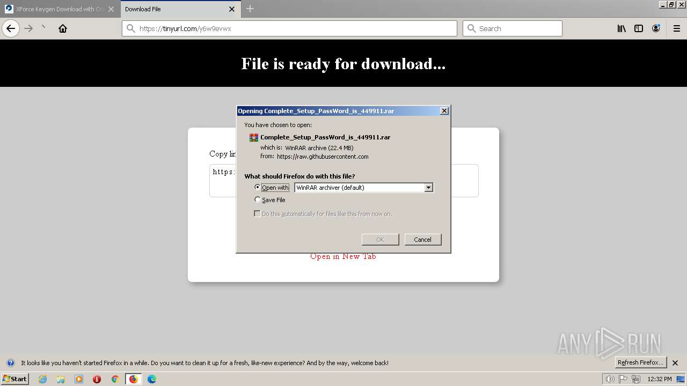Open the media player taskbar icon
The image size is (687, 386).
(x=79, y=379)
